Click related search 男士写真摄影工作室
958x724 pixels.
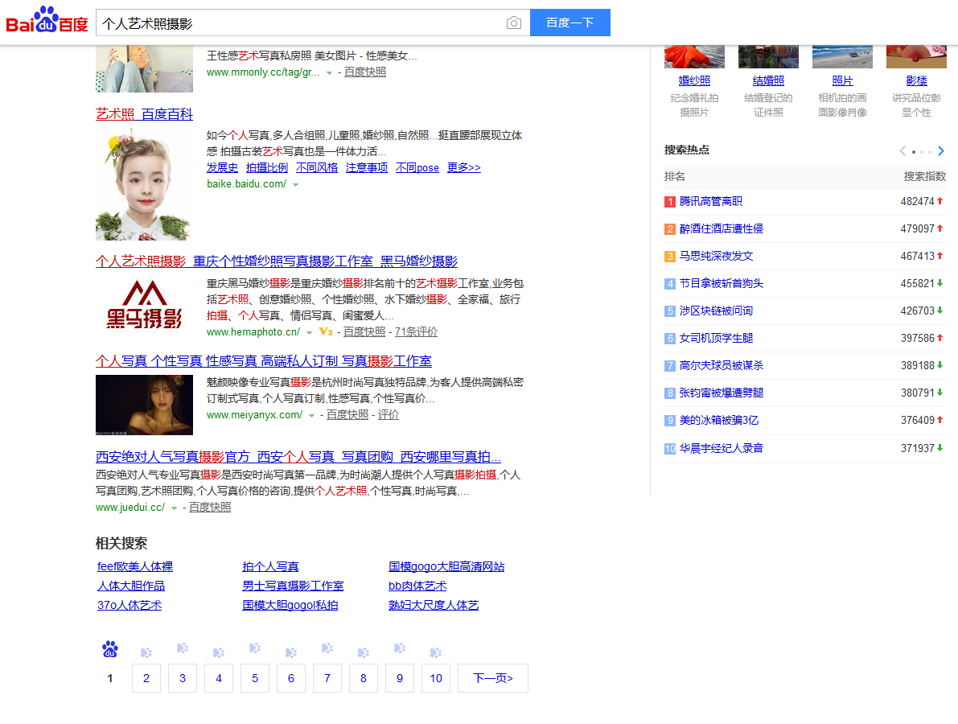coord(293,586)
